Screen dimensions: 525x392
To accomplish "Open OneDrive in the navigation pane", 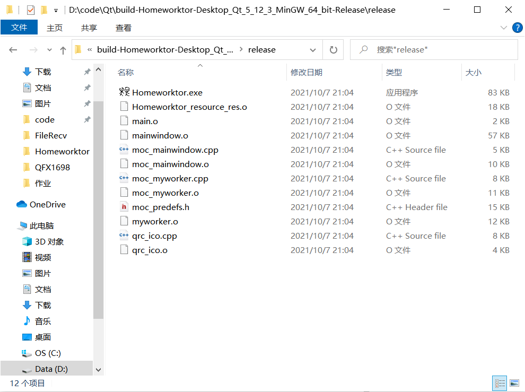I will pyautogui.click(x=46, y=204).
